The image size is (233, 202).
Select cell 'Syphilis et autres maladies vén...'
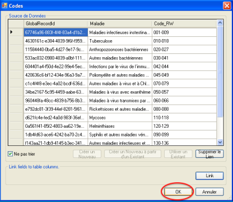[120, 135]
